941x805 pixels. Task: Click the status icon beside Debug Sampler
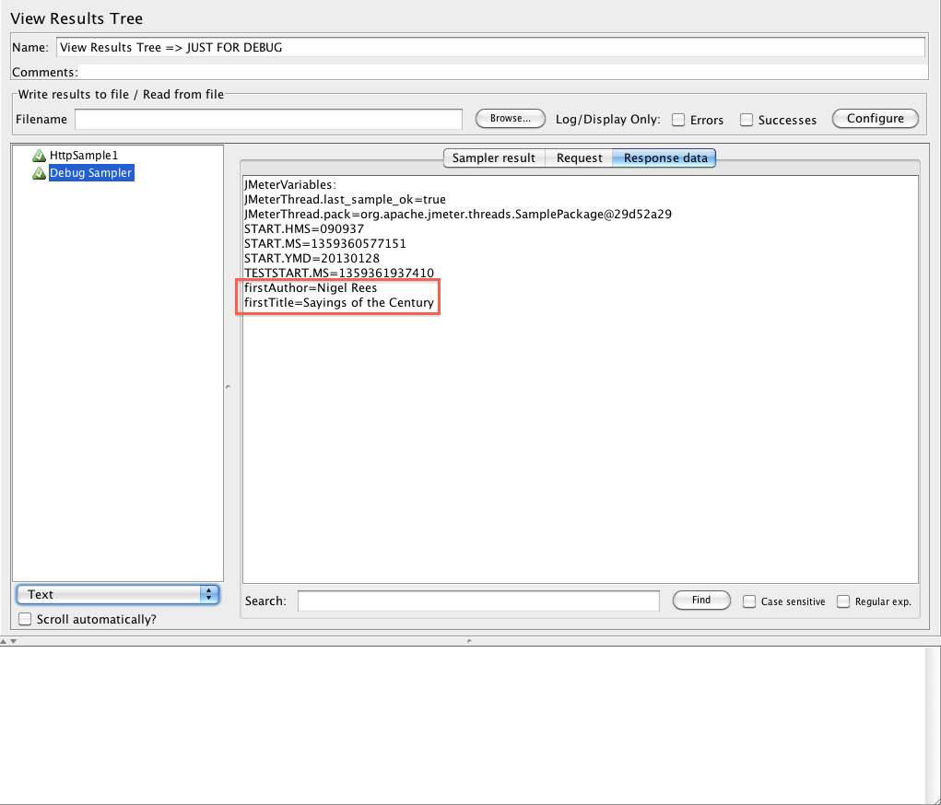39,172
